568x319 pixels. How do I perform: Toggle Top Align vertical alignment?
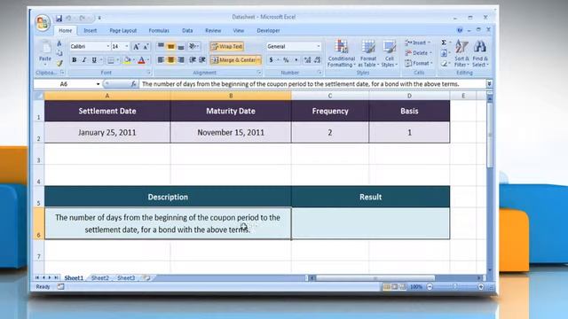161,46
